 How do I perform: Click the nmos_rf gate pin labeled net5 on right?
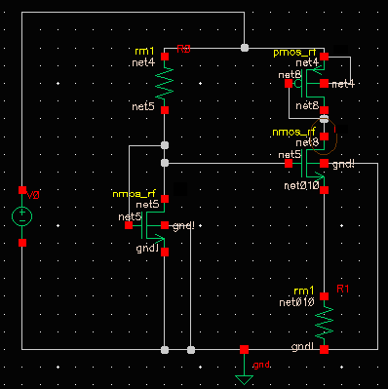[x=289, y=164]
